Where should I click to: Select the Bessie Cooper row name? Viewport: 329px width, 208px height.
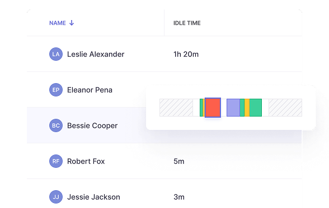(92, 125)
